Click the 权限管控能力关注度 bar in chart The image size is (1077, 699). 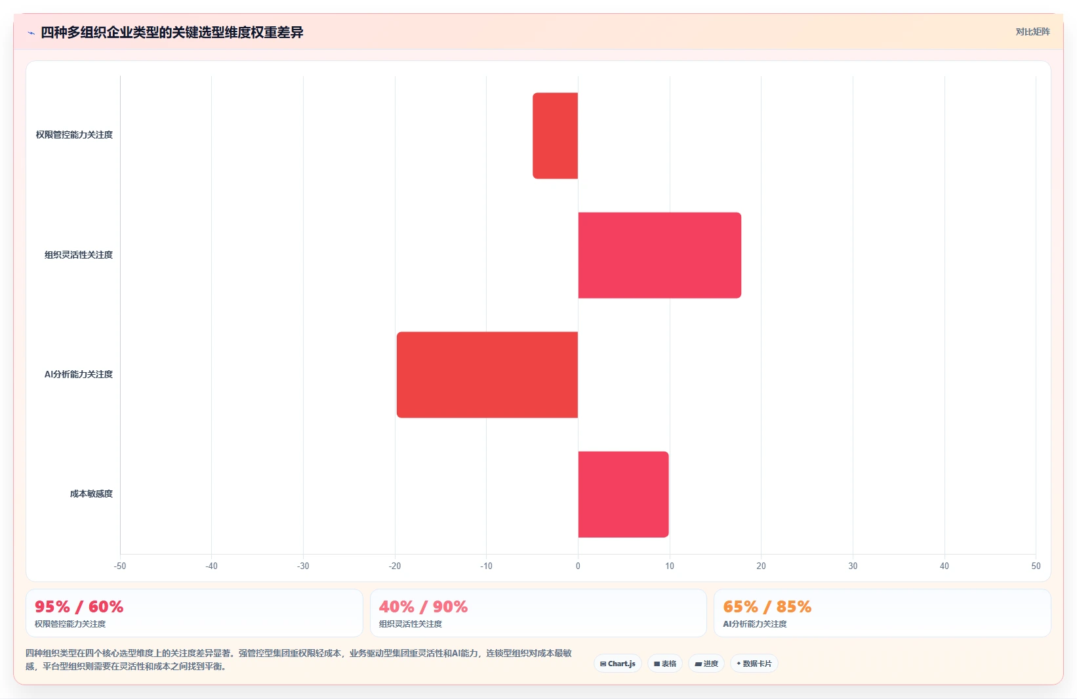[x=556, y=135]
